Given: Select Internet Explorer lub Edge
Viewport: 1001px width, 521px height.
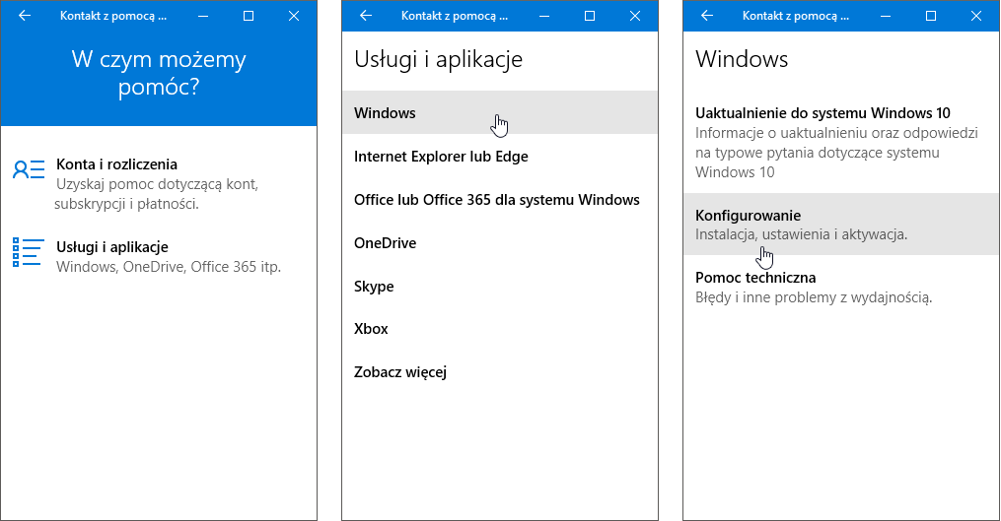Looking at the screenshot, I should pyautogui.click(x=500, y=157).
